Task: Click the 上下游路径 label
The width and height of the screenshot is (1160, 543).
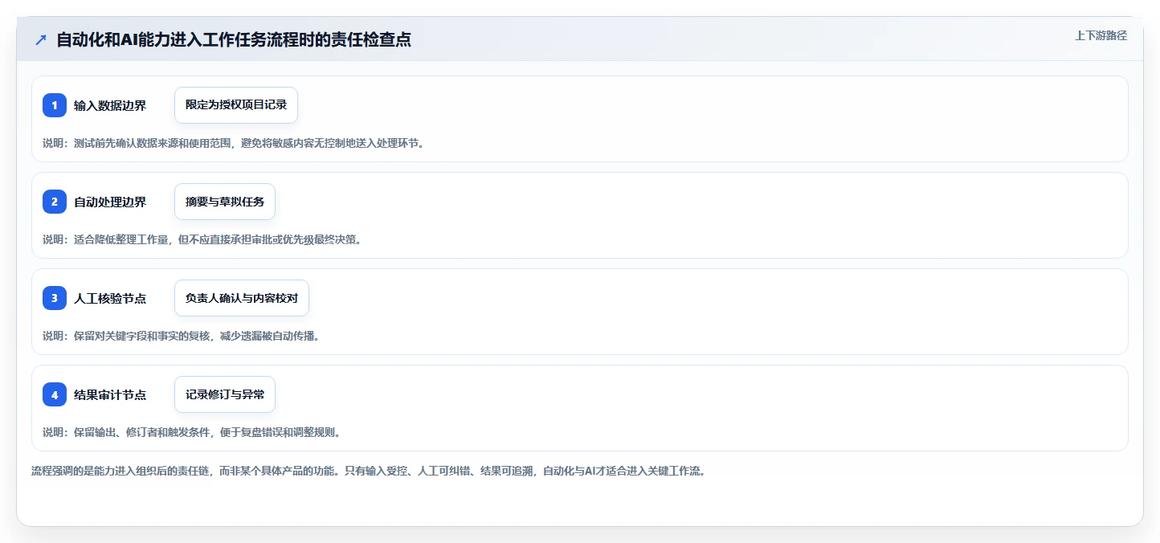Action: point(1101,35)
